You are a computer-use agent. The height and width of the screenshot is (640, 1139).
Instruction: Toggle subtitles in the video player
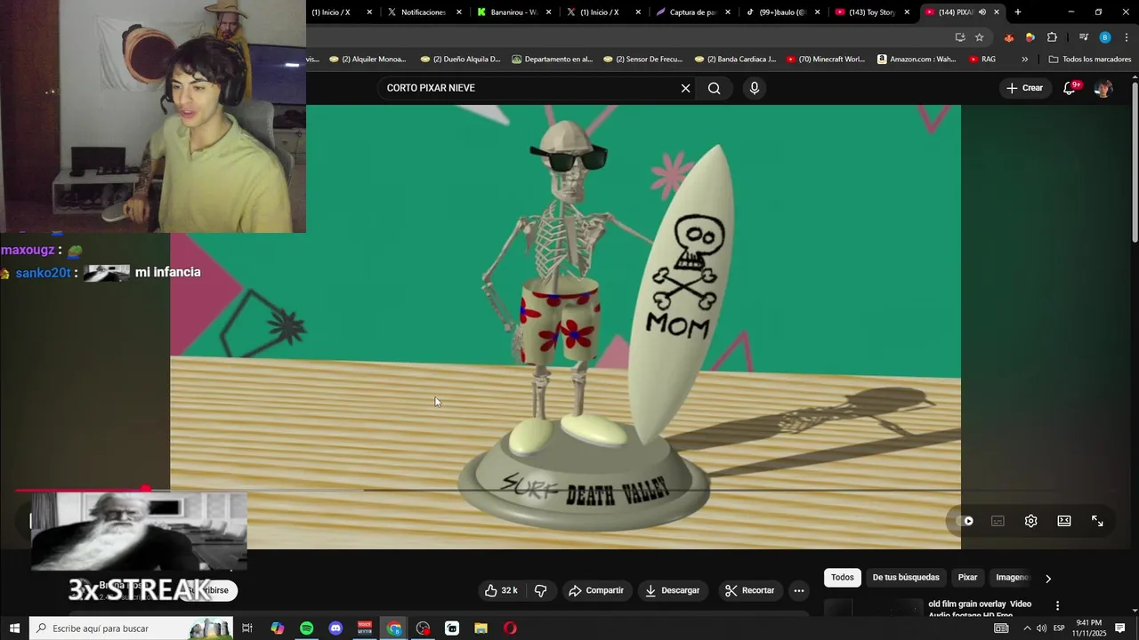click(x=998, y=521)
